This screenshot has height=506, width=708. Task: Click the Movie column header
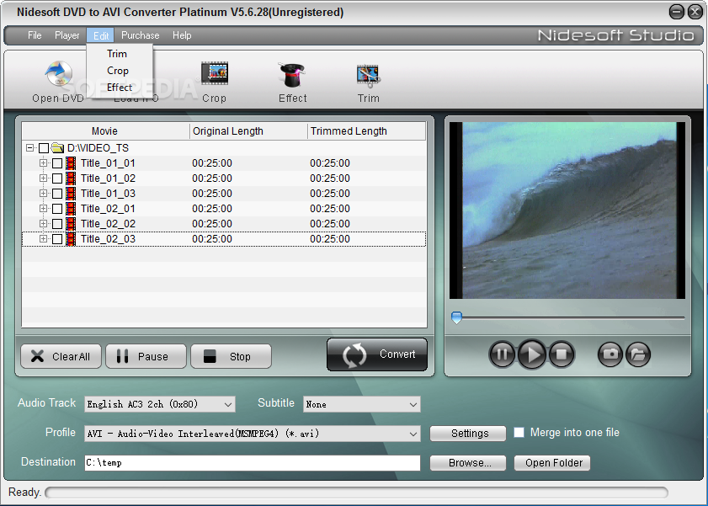[105, 130]
